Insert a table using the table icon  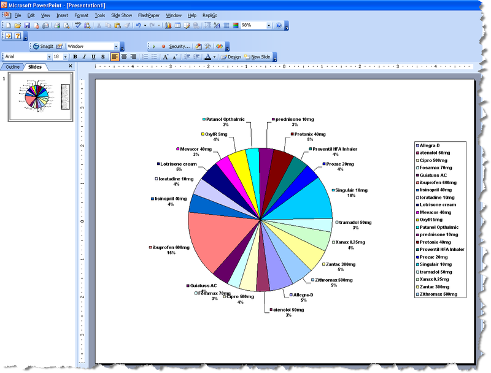(x=177, y=25)
